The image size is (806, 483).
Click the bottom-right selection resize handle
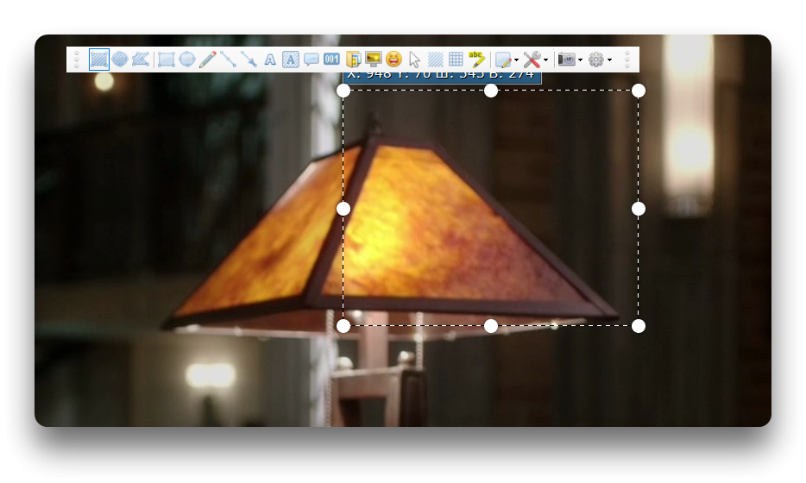[x=639, y=326]
